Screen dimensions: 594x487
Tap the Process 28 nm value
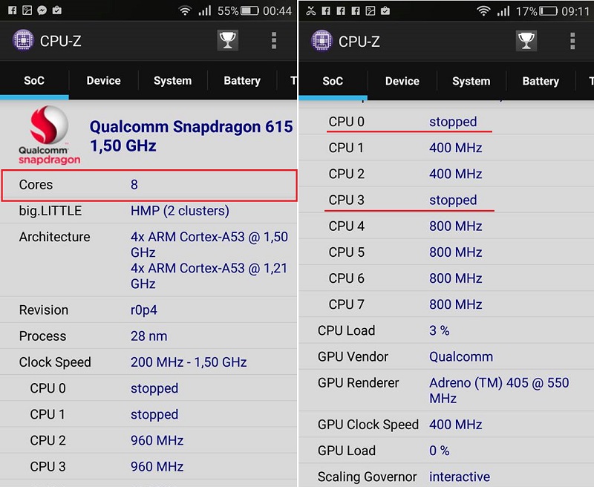click(x=149, y=336)
